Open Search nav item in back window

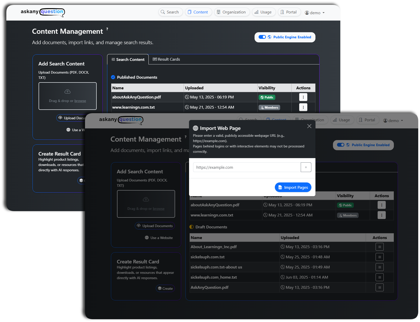171,12
